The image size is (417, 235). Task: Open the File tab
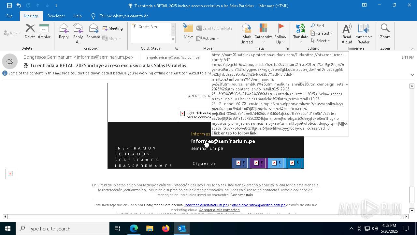tap(9, 16)
